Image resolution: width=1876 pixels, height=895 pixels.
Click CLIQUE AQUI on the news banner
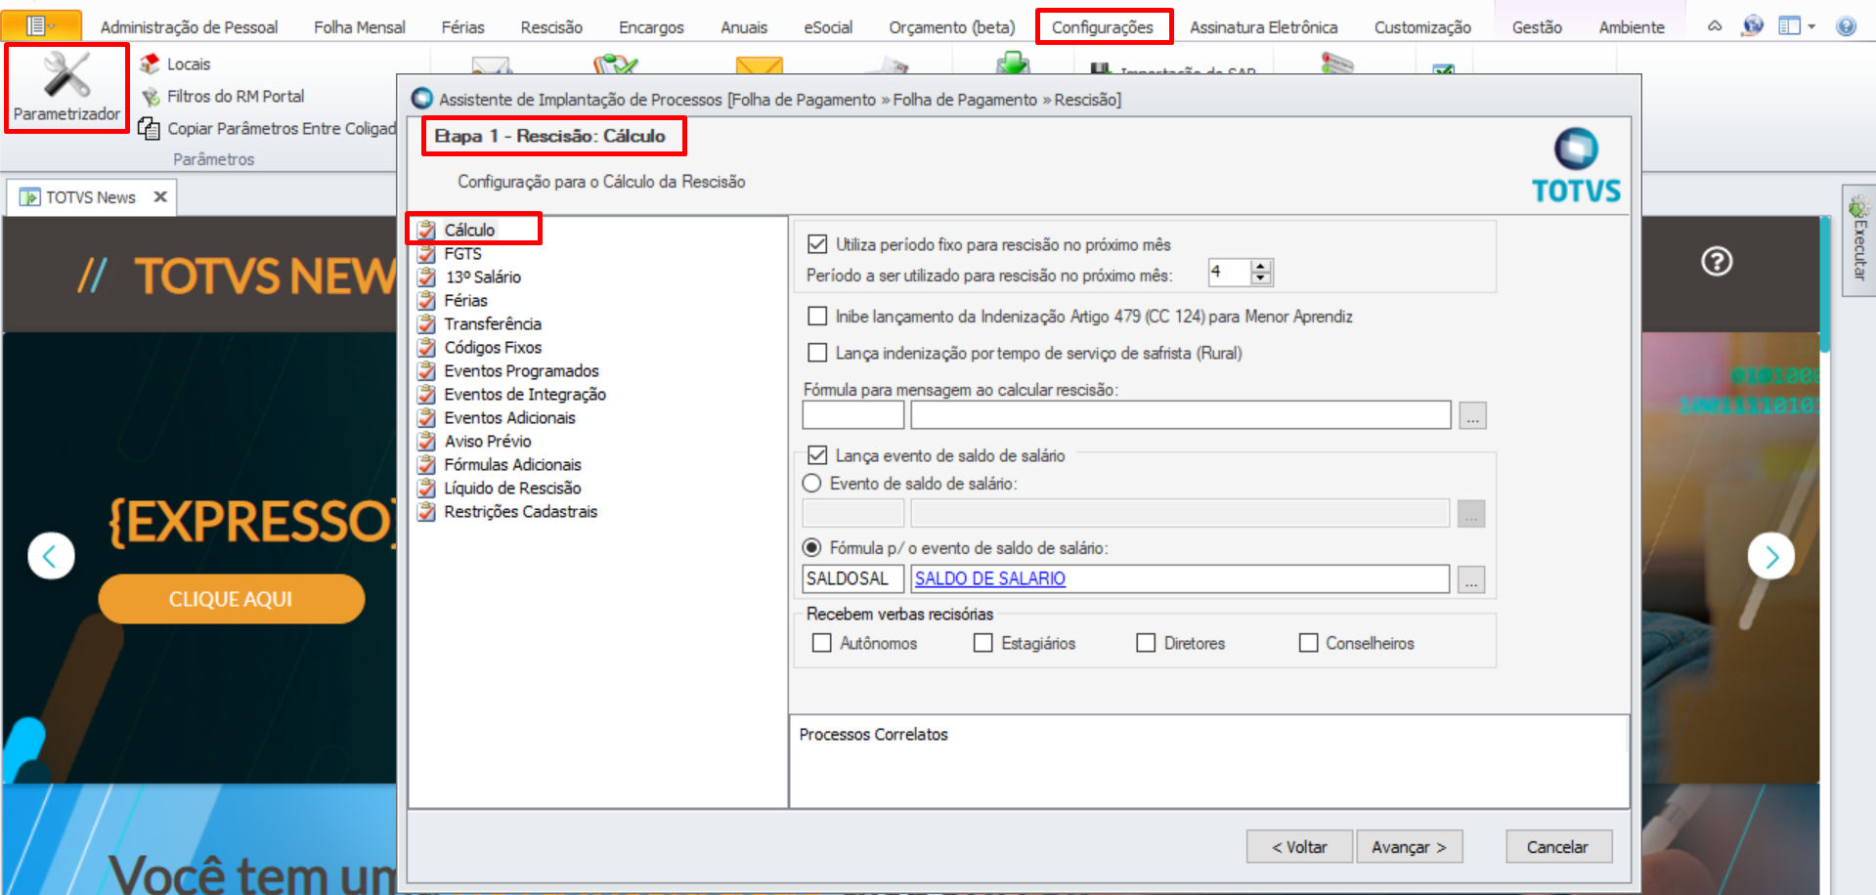[x=231, y=599]
